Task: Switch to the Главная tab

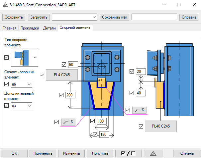Action: [9, 28]
